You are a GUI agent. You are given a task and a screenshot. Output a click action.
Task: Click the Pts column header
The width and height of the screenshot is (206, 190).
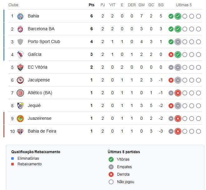(x=91, y=5)
